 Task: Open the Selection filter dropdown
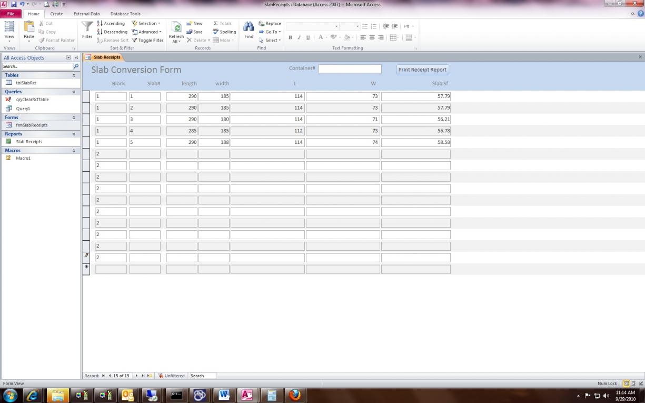146,23
